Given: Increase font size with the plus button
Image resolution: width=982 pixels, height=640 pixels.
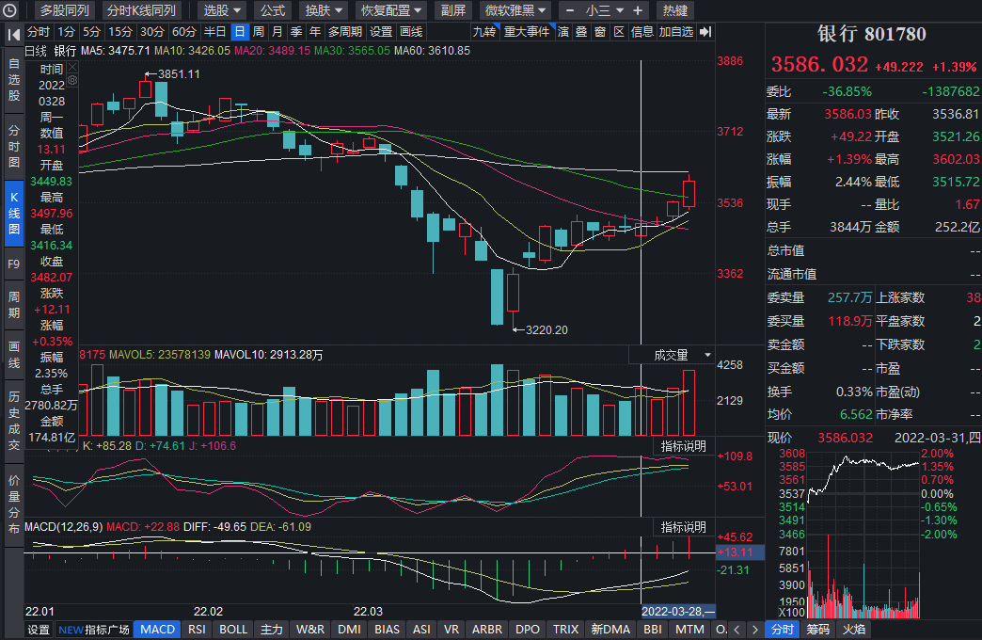Looking at the screenshot, I should click(638, 10).
